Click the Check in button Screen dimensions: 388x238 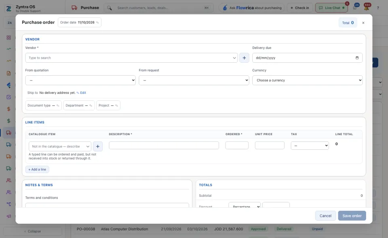[x=300, y=8]
